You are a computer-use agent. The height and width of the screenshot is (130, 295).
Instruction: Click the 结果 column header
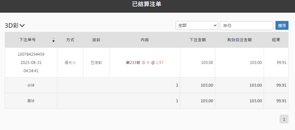point(276,40)
